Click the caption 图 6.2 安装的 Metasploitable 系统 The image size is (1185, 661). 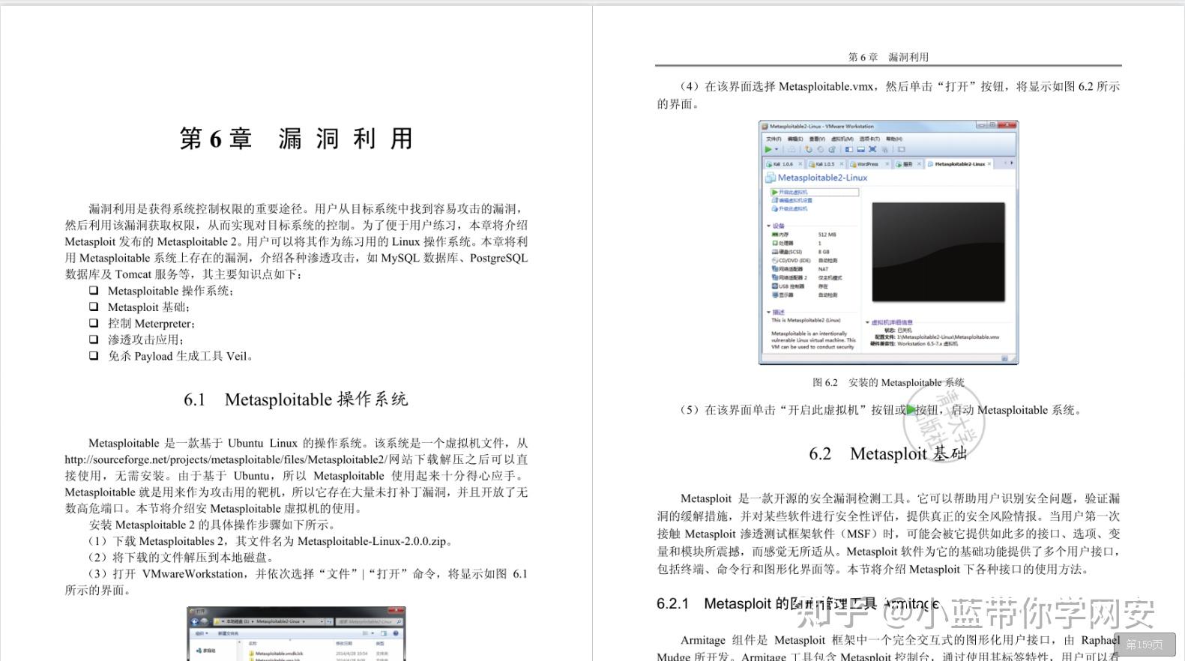(x=888, y=382)
